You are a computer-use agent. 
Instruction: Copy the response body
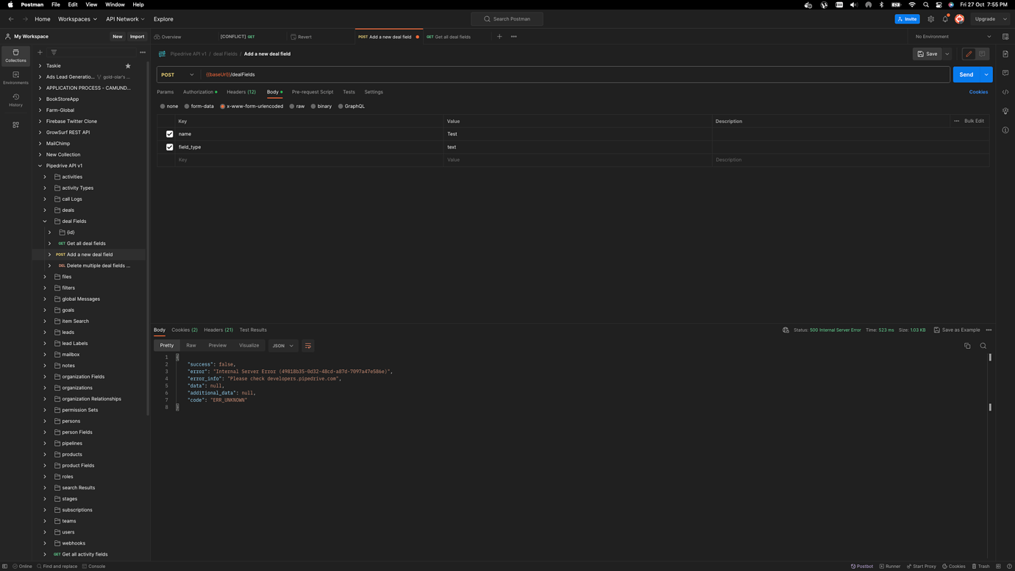967,346
